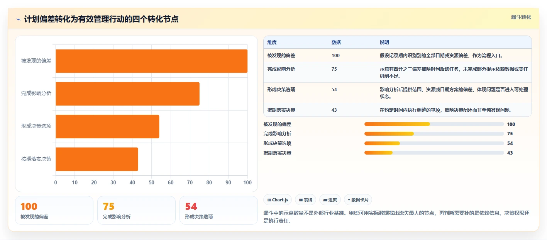Open the 形成决策选项 data card
547x240 pixels.
coord(218,210)
